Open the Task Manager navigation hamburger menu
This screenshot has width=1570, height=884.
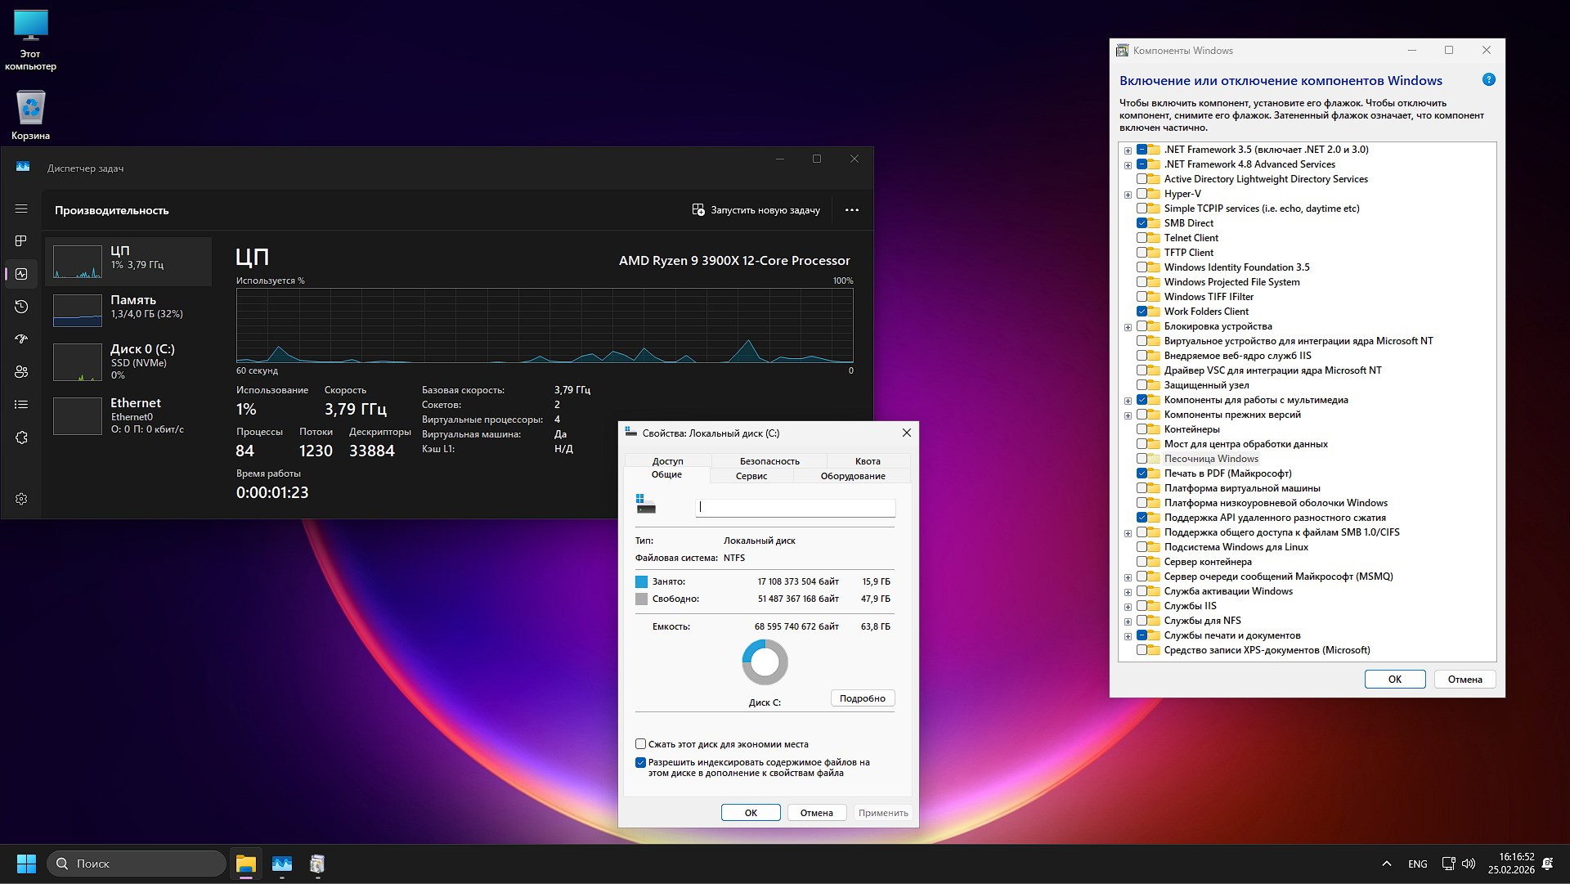point(21,209)
